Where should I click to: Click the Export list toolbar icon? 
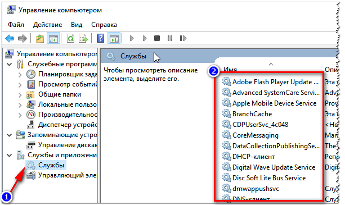point(83,39)
